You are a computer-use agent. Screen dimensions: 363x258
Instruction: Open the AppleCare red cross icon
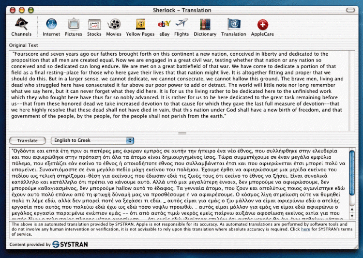(262, 25)
